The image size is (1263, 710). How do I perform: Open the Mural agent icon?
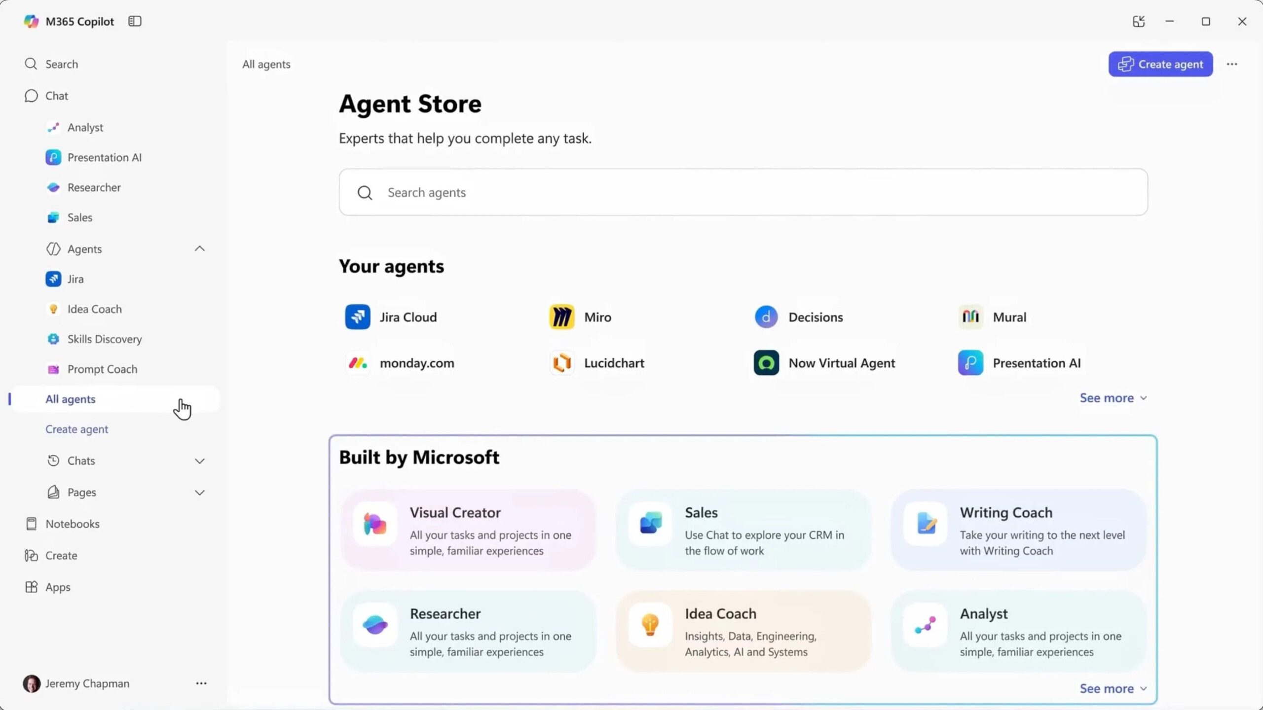(x=970, y=317)
